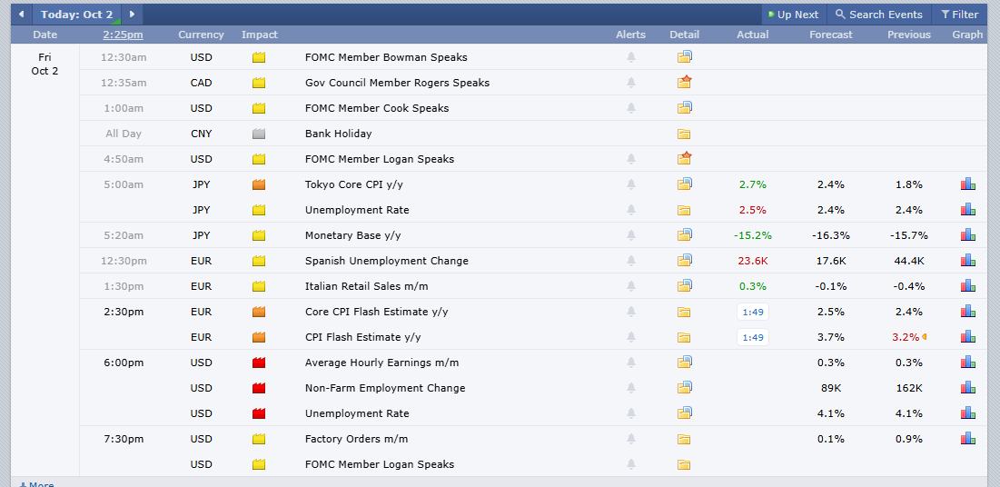This screenshot has width=1000, height=487.
Task: Click the actual value 2.7% for Tokyo Core CPI
Action: (753, 184)
